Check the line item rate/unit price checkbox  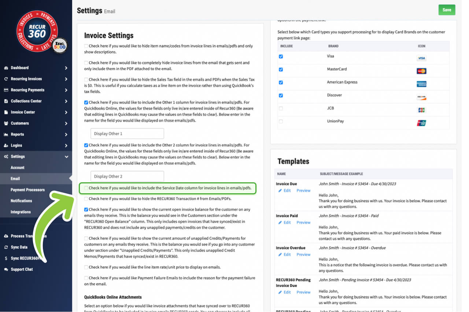[x=86, y=267]
